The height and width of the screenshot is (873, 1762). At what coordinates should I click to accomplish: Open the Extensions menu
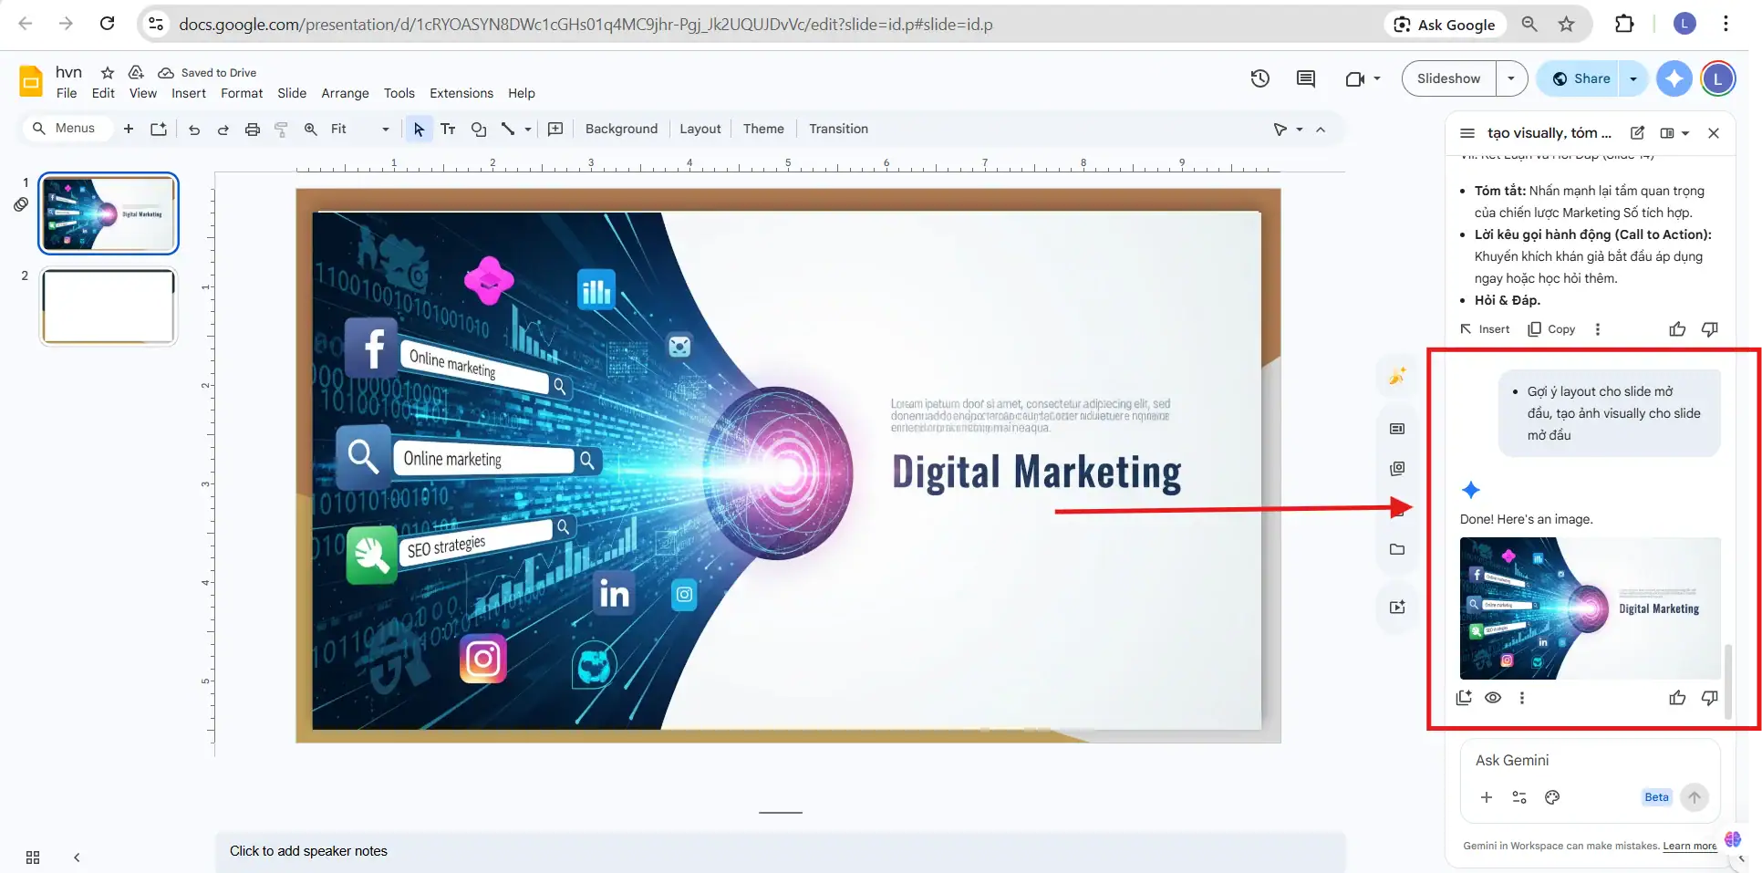tap(461, 93)
